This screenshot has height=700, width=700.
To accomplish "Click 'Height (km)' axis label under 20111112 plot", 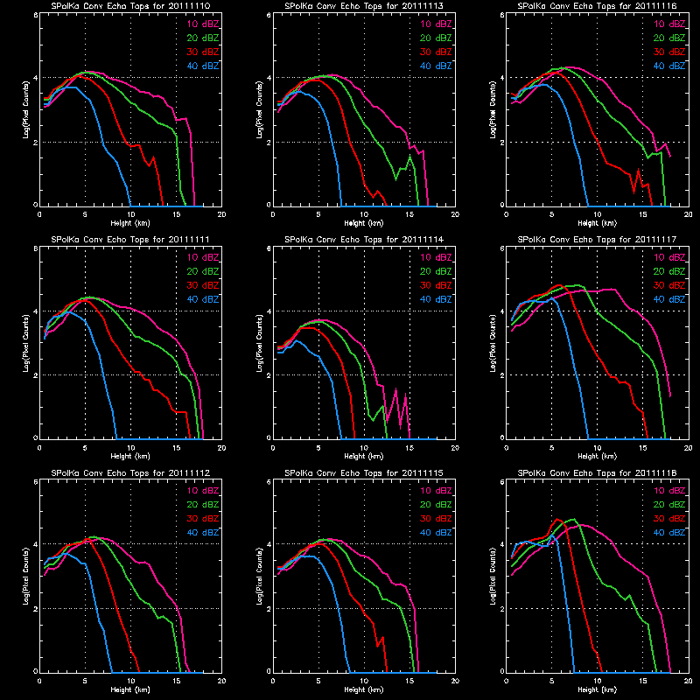I will 130,689.
